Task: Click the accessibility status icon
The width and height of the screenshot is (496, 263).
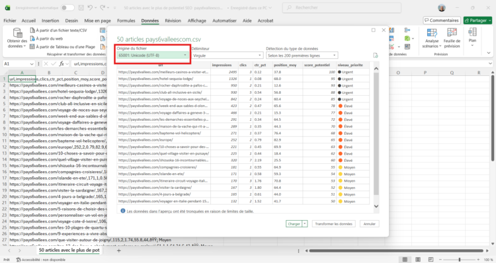Action: pos(19,260)
